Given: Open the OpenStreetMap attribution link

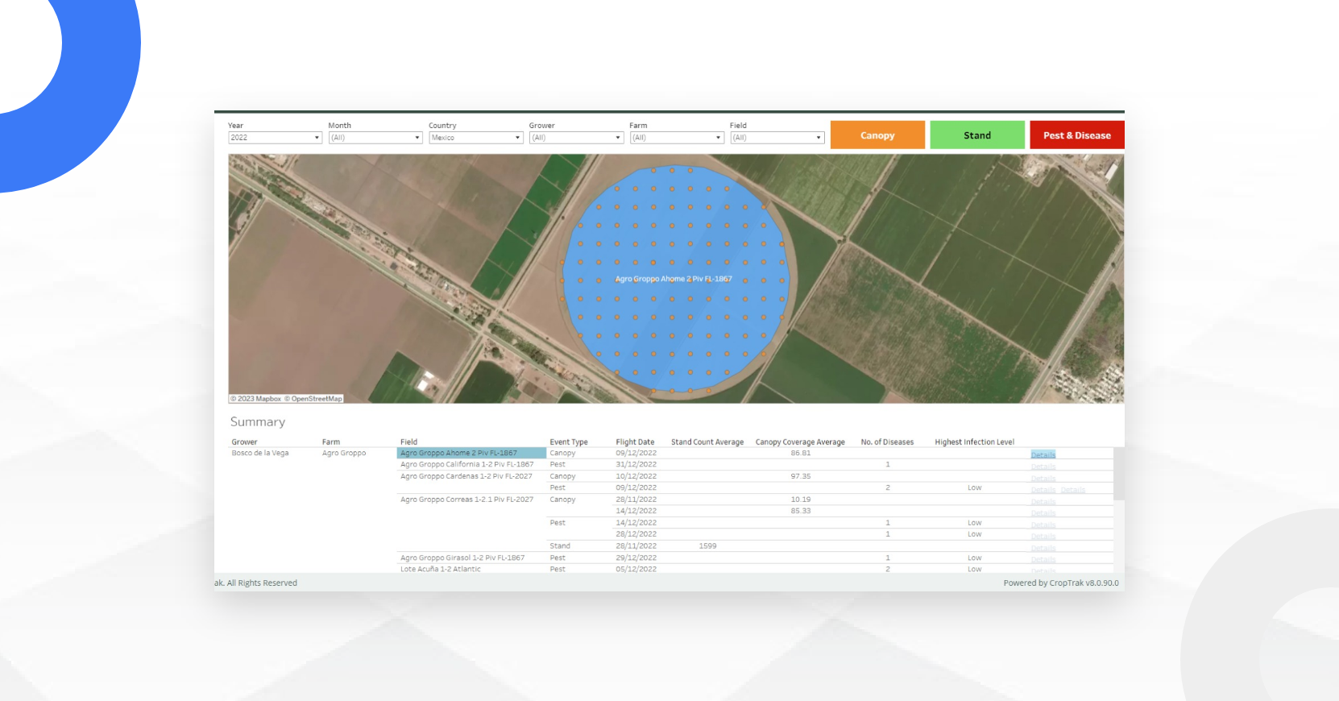Looking at the screenshot, I should tap(316, 399).
